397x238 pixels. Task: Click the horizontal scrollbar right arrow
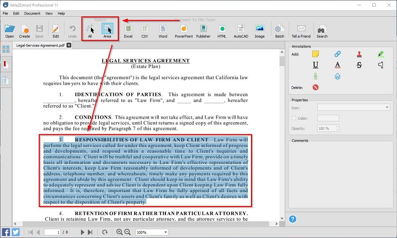tap(277, 223)
